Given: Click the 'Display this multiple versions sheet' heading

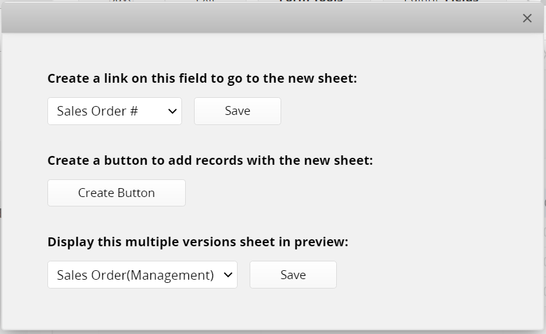Looking at the screenshot, I should pyautogui.click(x=198, y=242).
